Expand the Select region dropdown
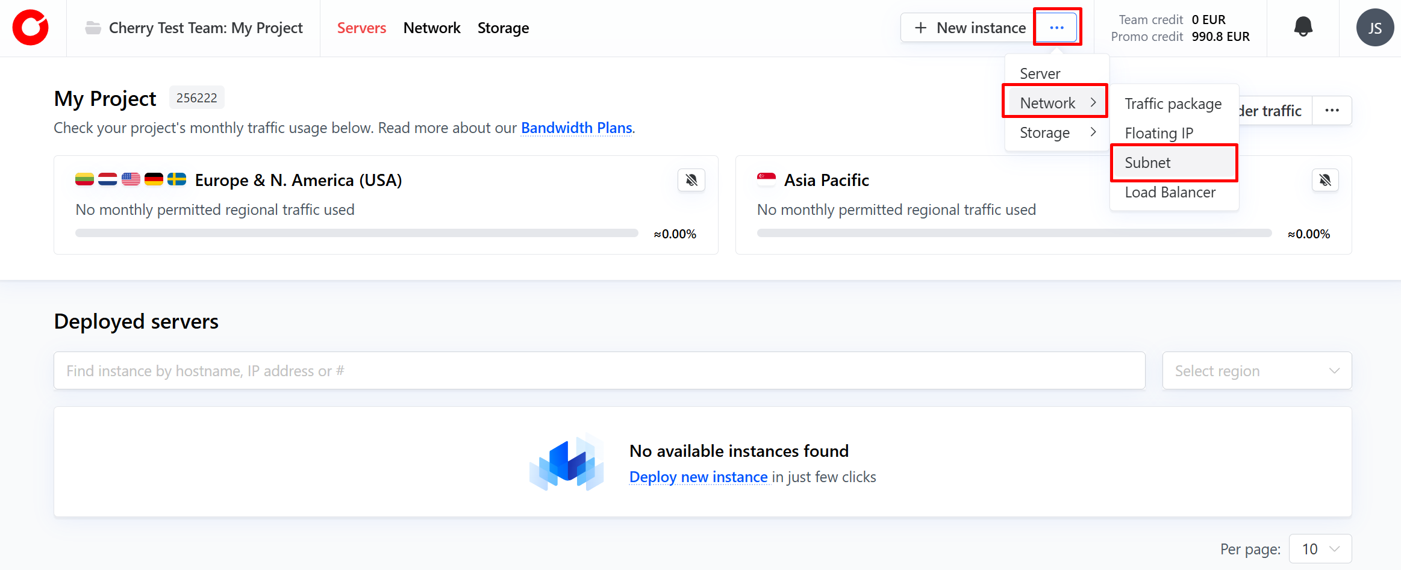The image size is (1401, 570). (1256, 371)
